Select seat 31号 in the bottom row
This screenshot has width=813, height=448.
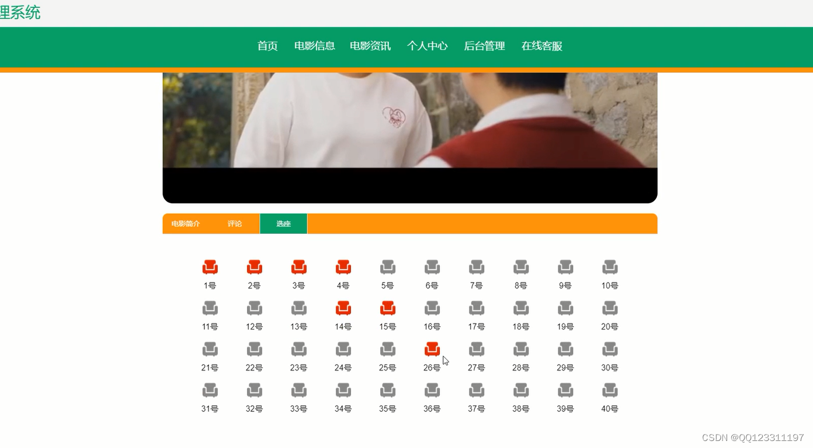coord(210,390)
